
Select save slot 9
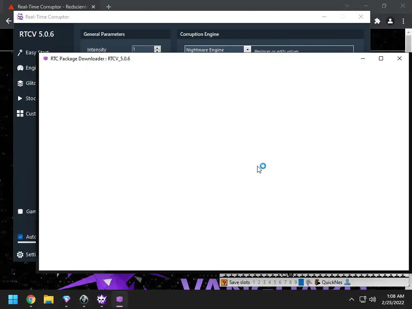click(x=296, y=282)
